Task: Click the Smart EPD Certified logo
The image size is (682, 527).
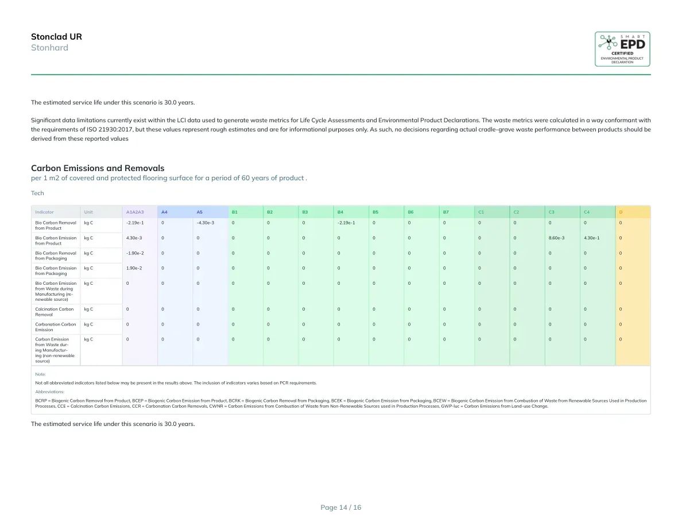Action: point(622,49)
